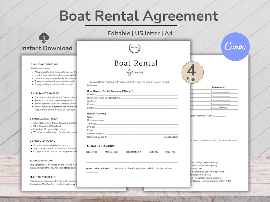Tick the Anchor accessory checkbox
Image resolution: width=270 pixels, height=202 pixels.
point(154,169)
